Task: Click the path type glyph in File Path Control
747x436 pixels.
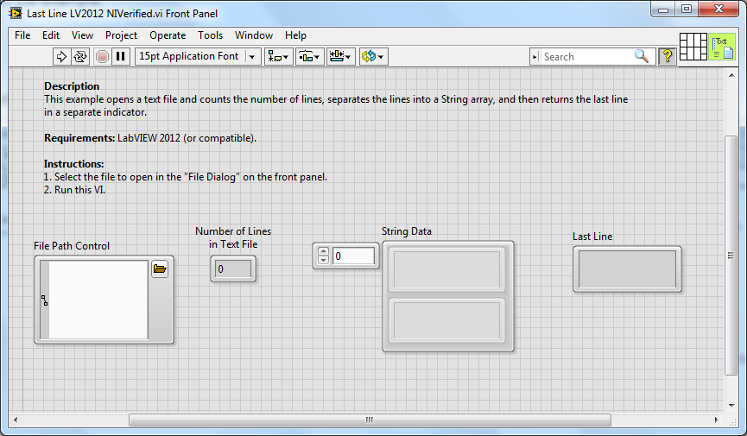Action: pos(44,300)
